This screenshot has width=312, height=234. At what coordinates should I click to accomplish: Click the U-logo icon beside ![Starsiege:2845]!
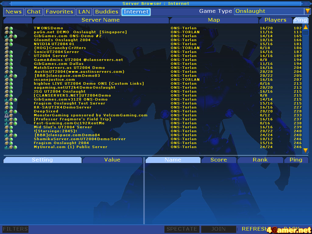point(7,131)
